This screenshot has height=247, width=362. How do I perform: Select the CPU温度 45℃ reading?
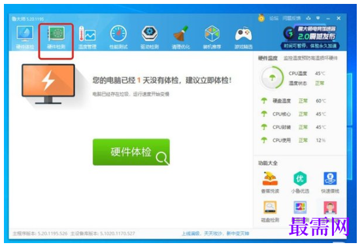307,73
